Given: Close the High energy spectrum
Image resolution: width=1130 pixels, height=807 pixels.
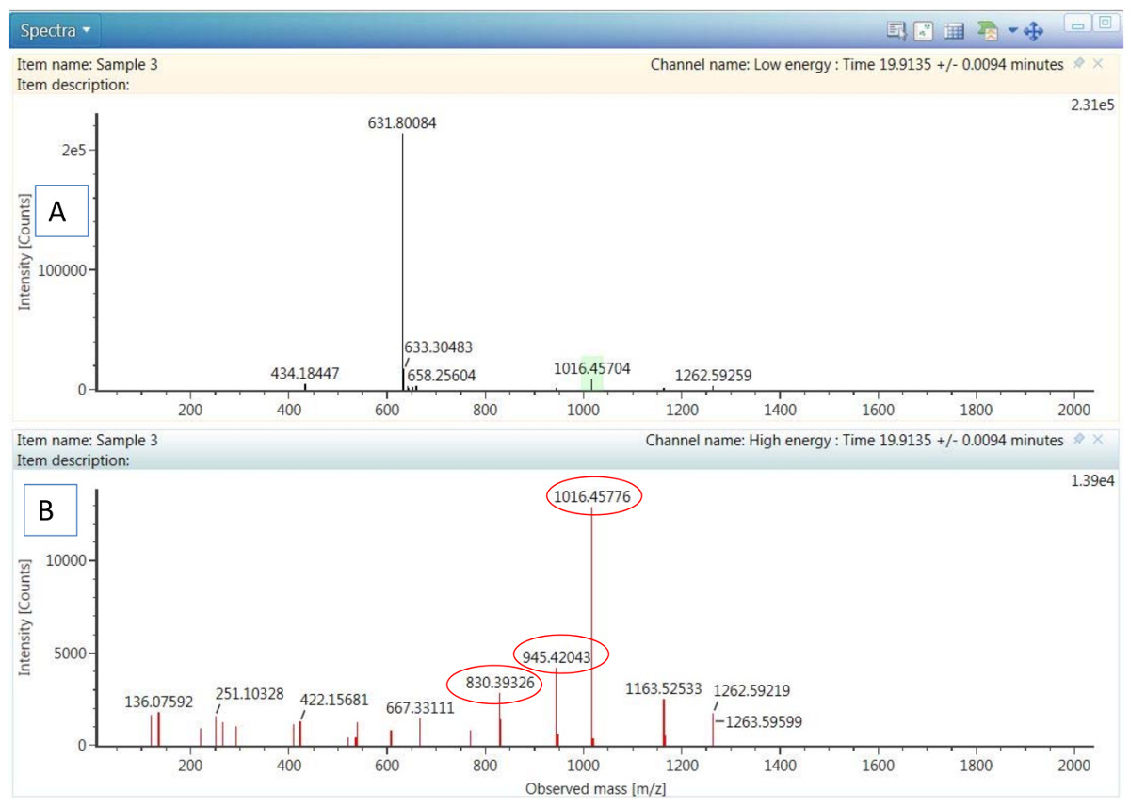Looking at the screenshot, I should point(1097,440).
